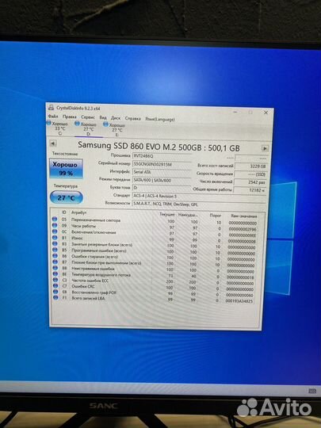Click status icon of BE Температура воздушного потока
This screenshot has height=428, width=321.
[x=55, y=273]
